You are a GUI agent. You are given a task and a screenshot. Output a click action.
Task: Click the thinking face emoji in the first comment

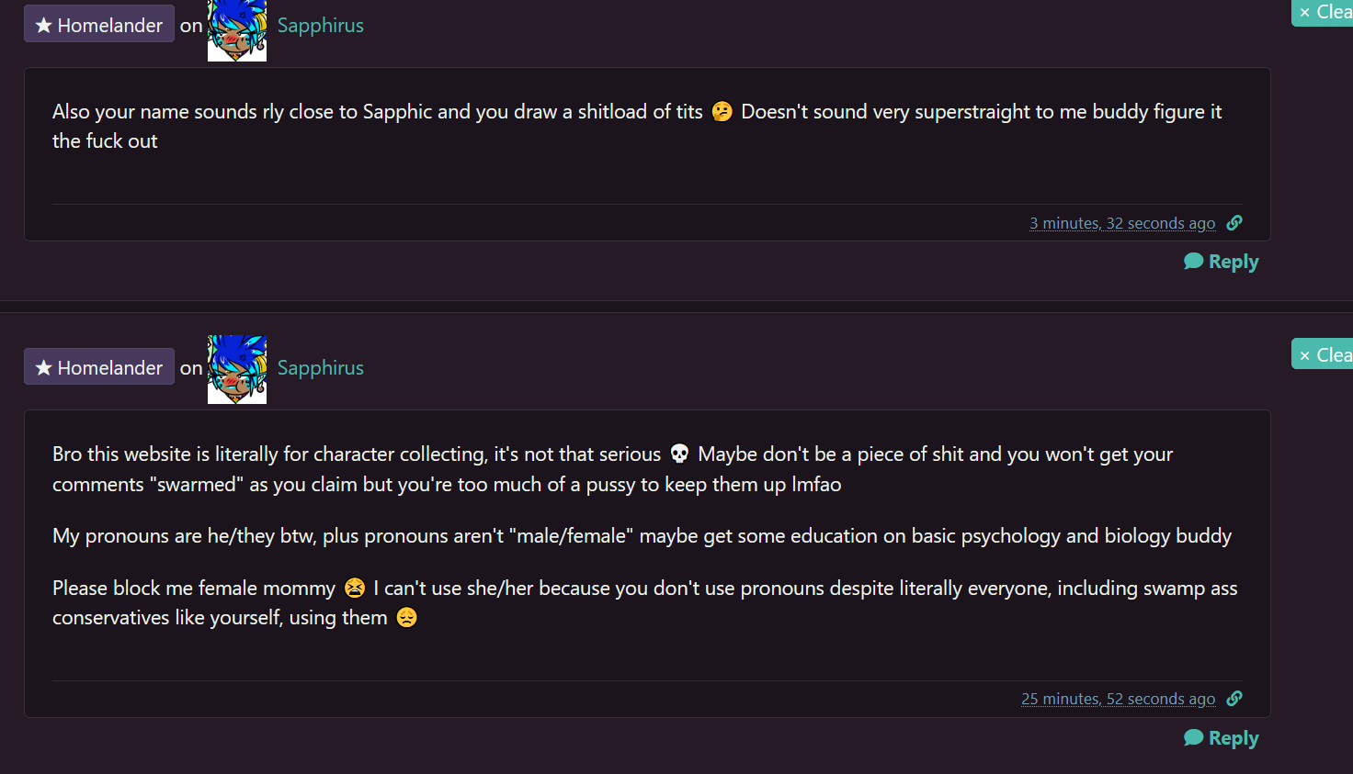722,112
